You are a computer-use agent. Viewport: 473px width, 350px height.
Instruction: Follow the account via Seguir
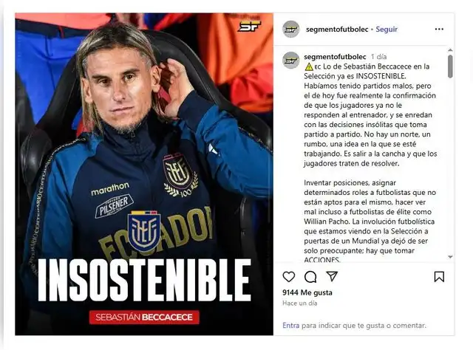click(387, 30)
